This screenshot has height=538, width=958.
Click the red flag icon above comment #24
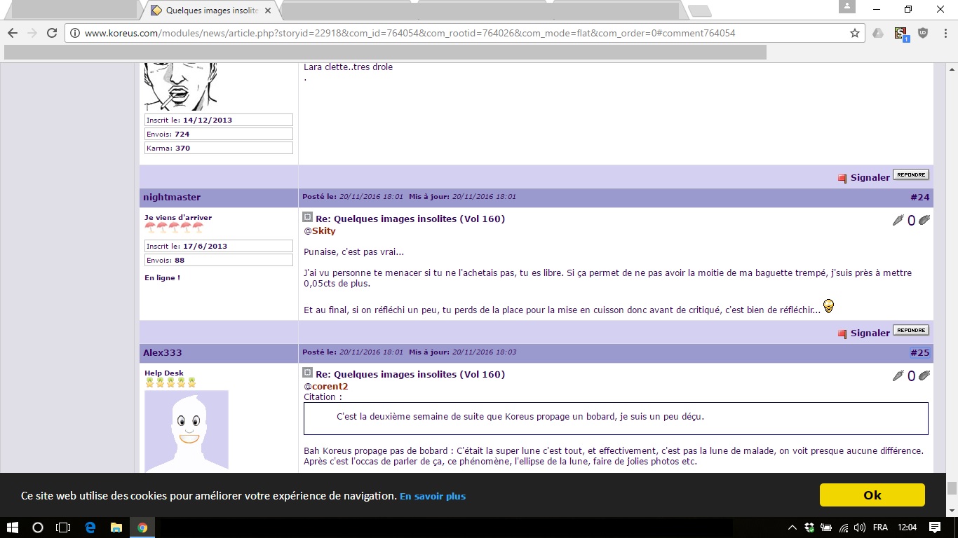click(842, 178)
